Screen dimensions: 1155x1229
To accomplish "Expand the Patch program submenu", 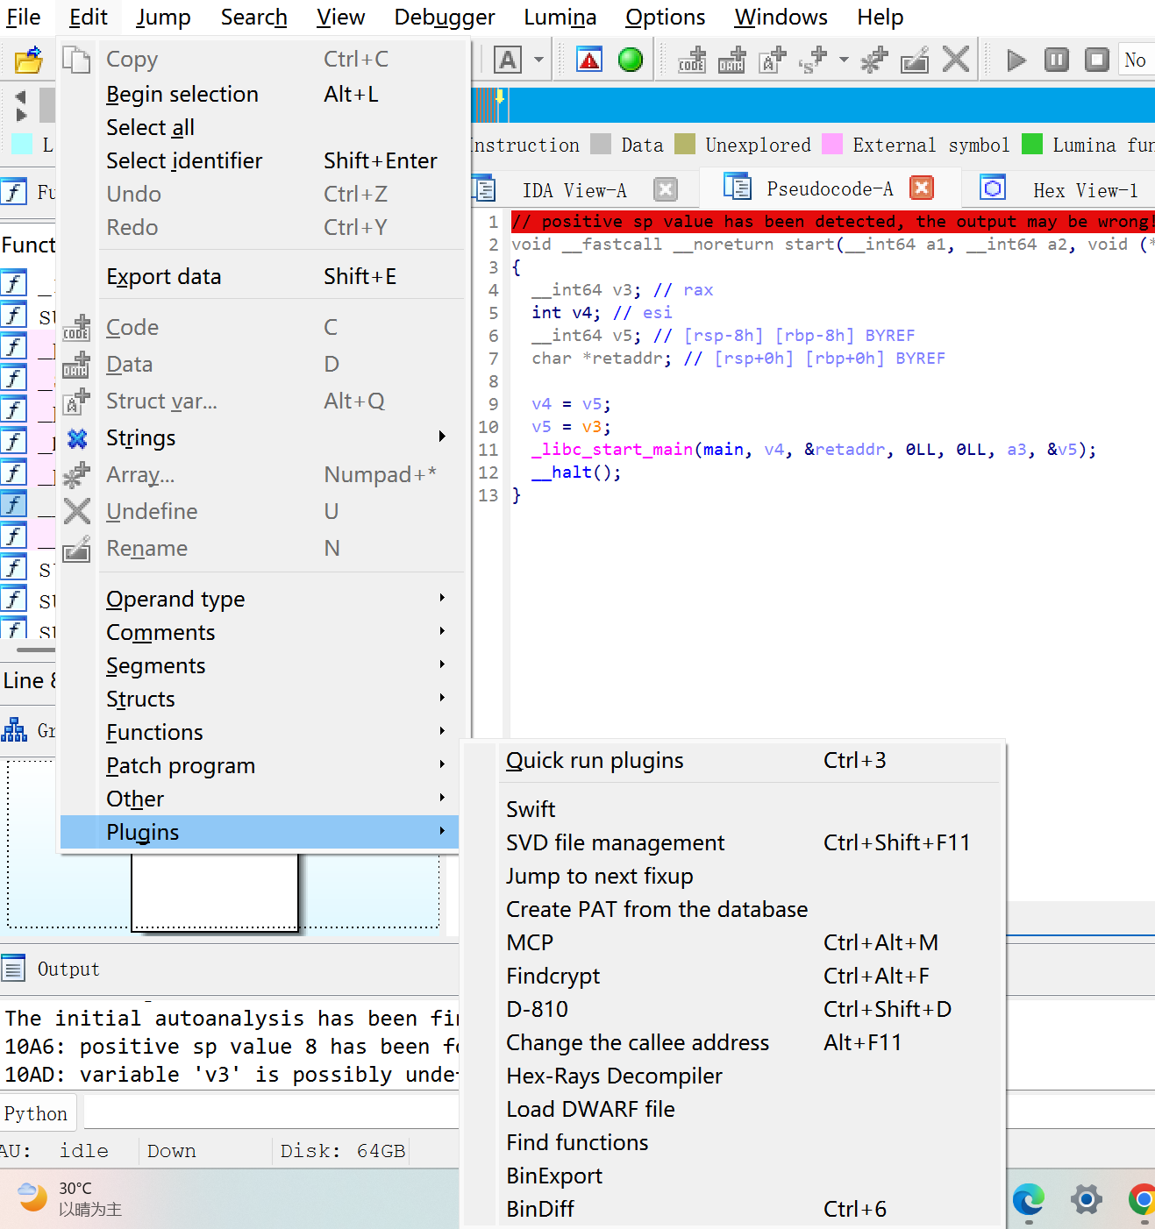I will (443, 764).
